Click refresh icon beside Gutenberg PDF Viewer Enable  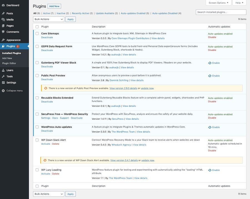210,63
